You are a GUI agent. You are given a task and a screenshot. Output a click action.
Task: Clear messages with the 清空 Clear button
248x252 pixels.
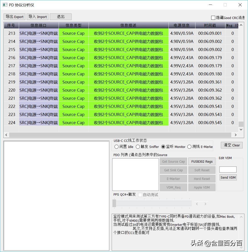(x=231, y=145)
